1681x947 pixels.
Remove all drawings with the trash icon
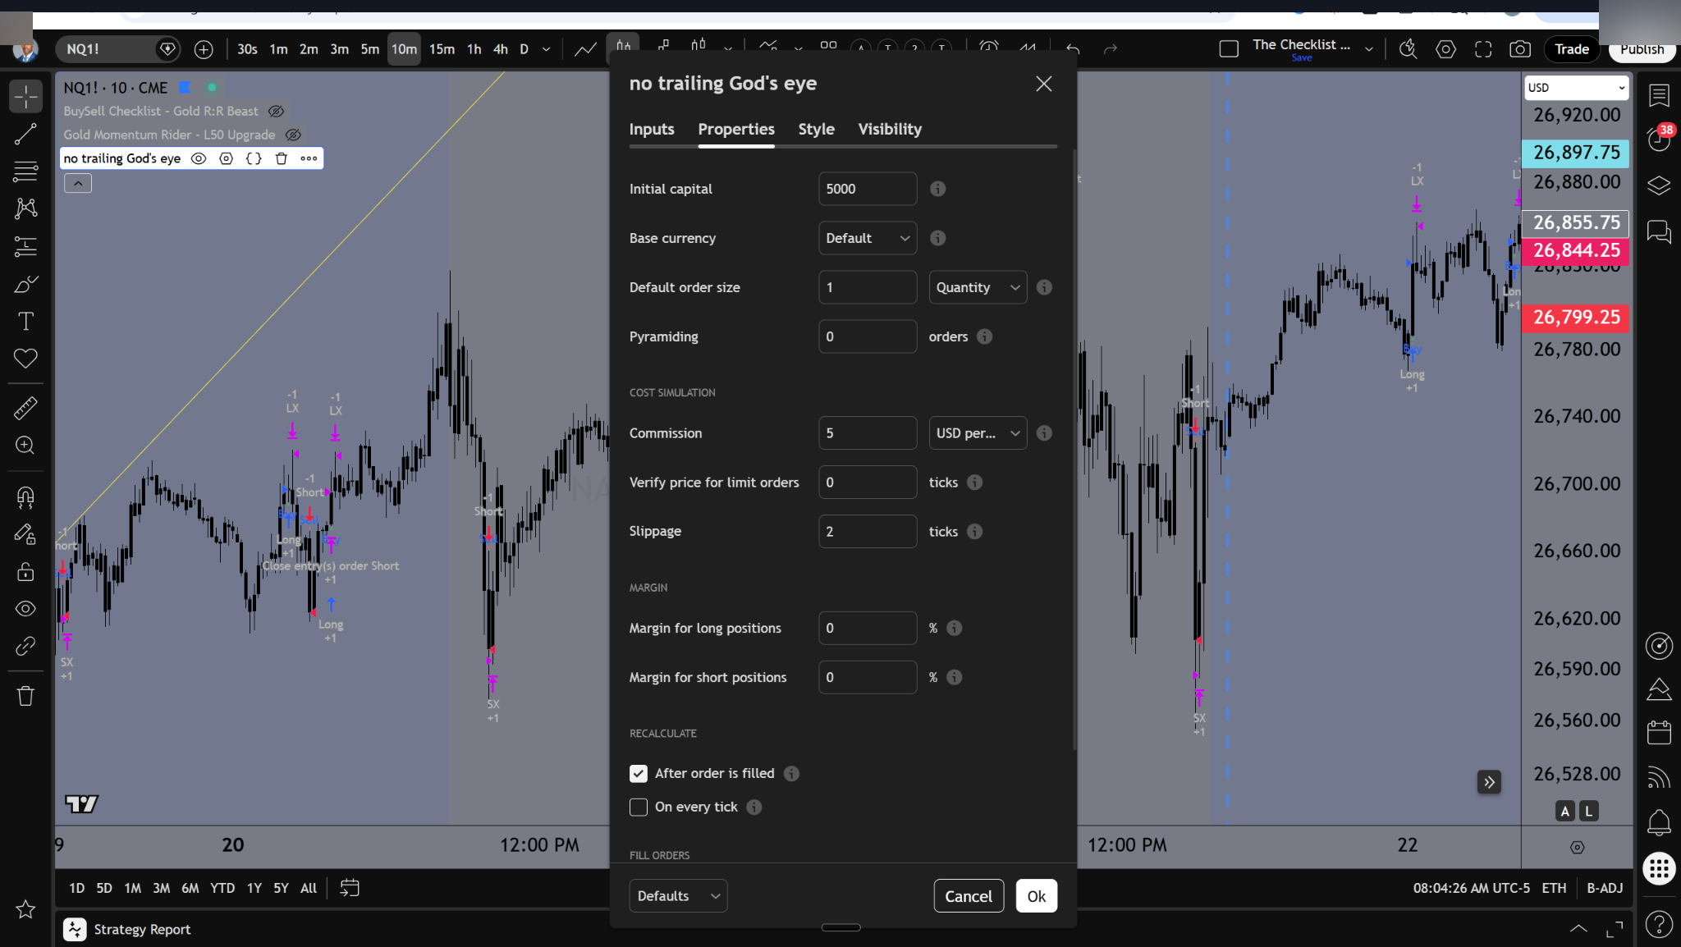pyautogui.click(x=25, y=695)
